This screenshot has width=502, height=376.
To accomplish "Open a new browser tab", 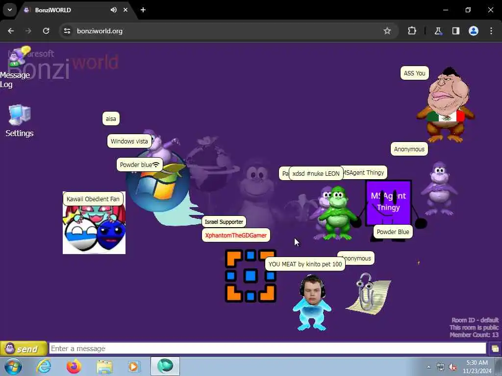I will click(x=143, y=10).
